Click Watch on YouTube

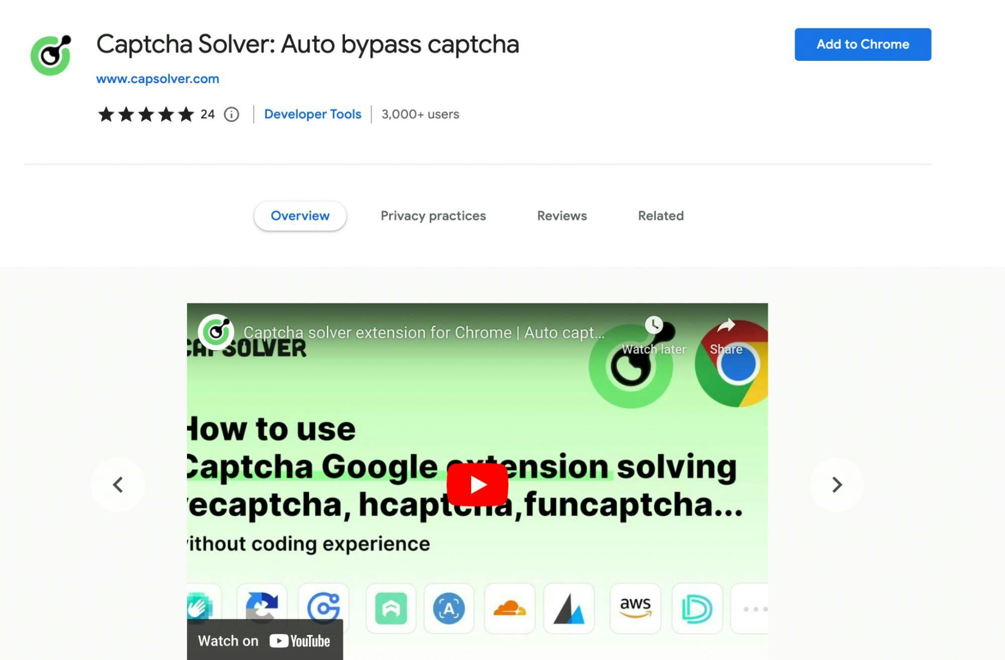coord(264,640)
